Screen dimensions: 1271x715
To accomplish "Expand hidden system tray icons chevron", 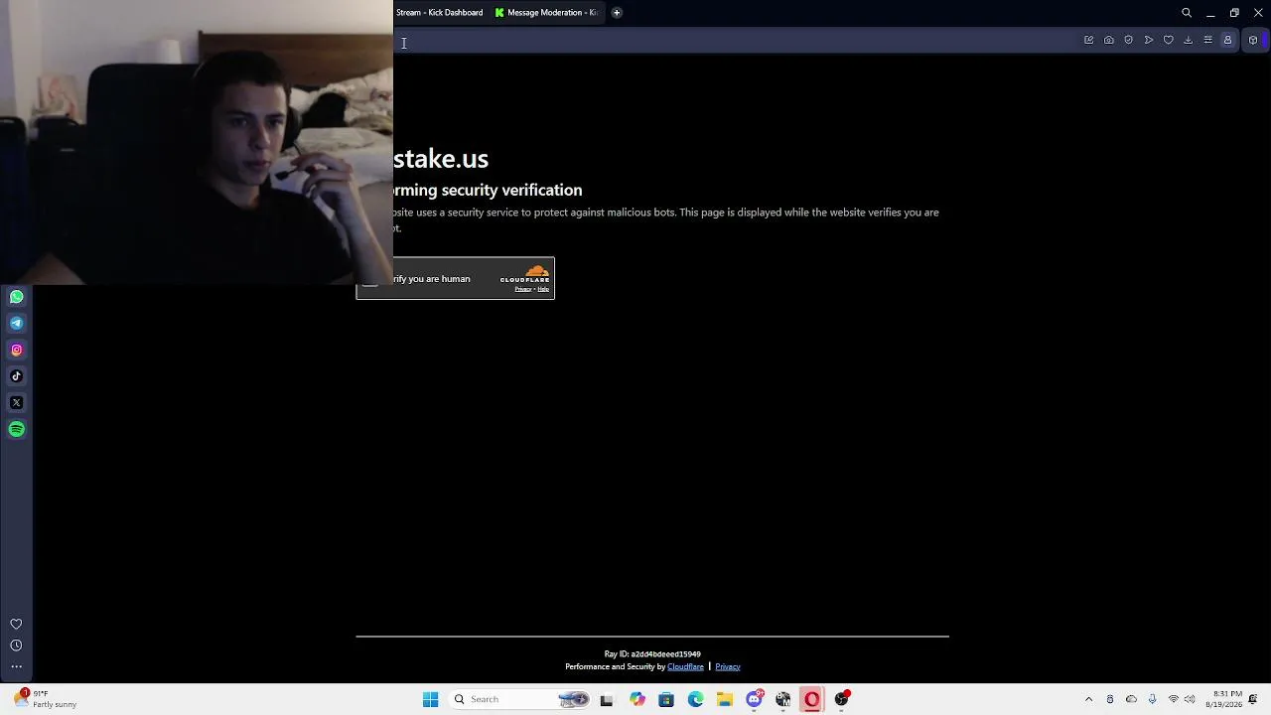I will click(1088, 699).
